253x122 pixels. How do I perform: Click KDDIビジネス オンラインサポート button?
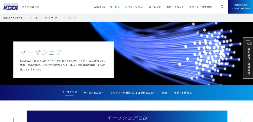tap(240, 7)
